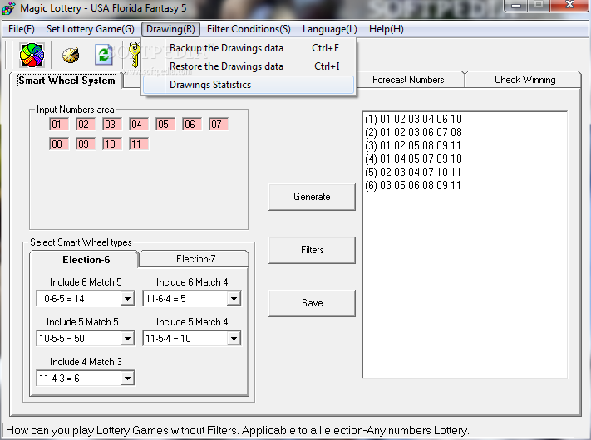Open the Language(L) menu
Viewport: 591px width, 440px height.
[329, 29]
